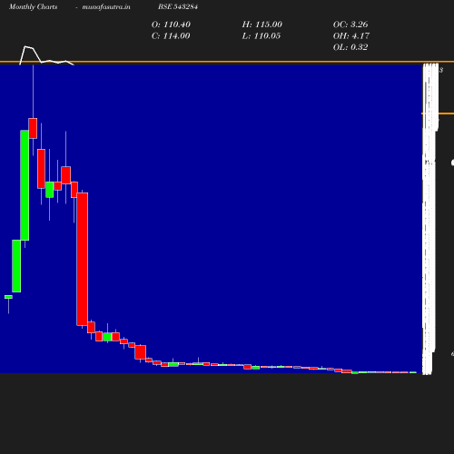Select the open price 'O: 110.40'
This screenshot has width=454, height=454.
click(x=171, y=25)
